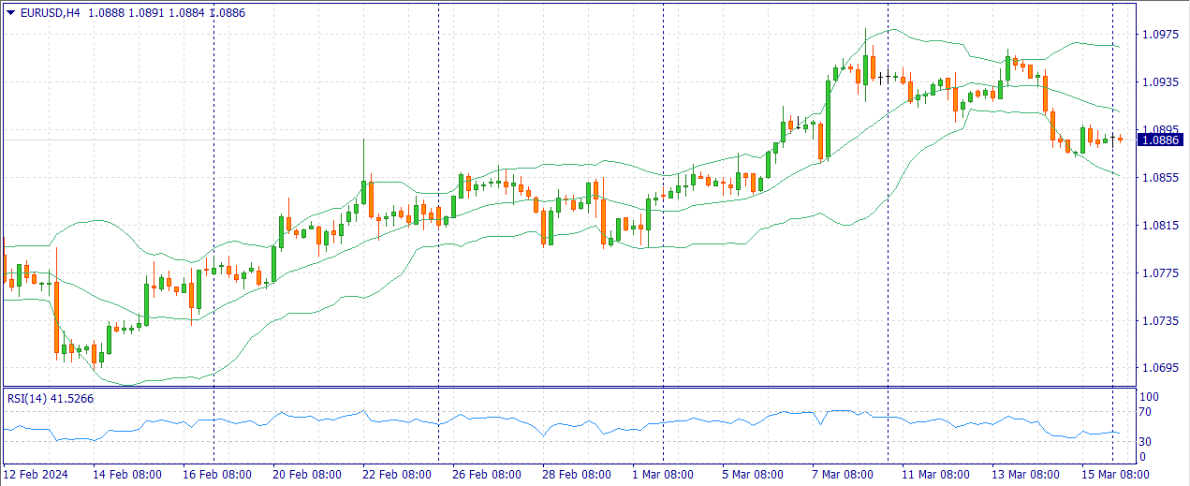Click the last candle at the chart's right edge
Viewport: 1190px width, 486px height.
pyautogui.click(x=1120, y=140)
